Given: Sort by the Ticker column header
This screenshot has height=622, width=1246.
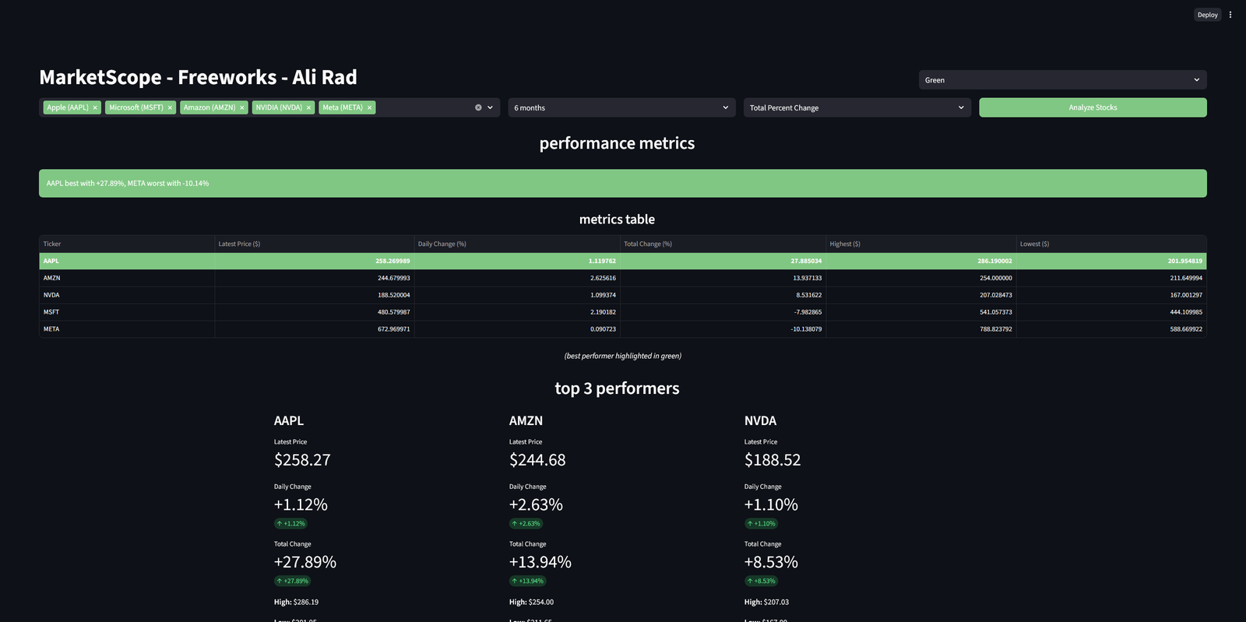Looking at the screenshot, I should click(x=127, y=244).
